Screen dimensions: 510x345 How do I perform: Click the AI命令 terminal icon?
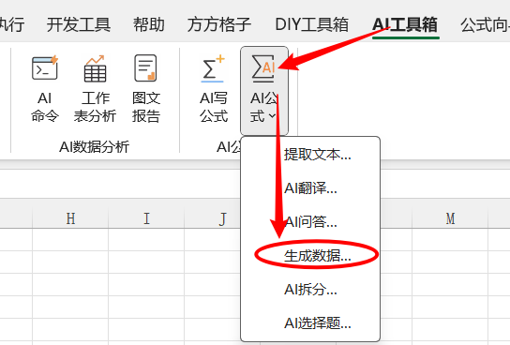click(45, 67)
